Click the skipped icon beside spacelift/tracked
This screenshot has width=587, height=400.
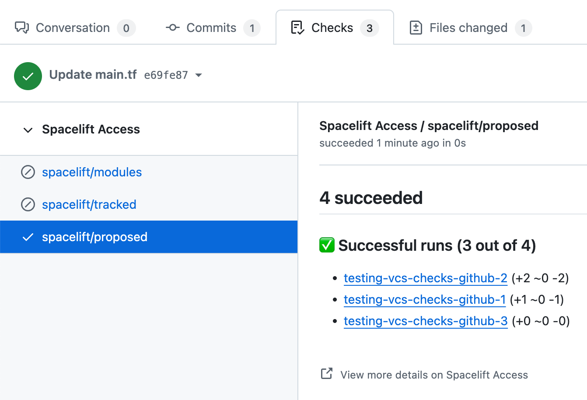[x=28, y=204]
